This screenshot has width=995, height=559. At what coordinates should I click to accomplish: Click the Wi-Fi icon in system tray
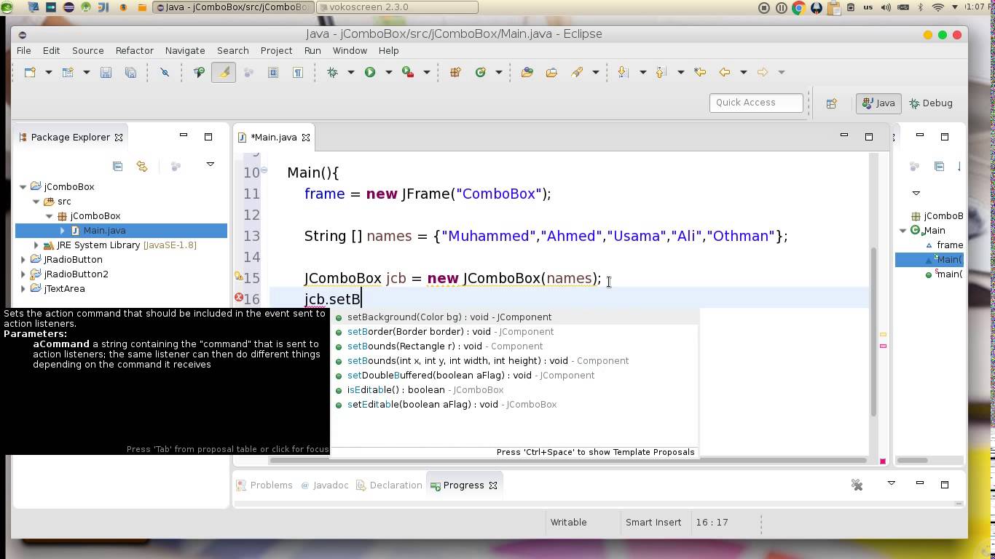point(938,8)
